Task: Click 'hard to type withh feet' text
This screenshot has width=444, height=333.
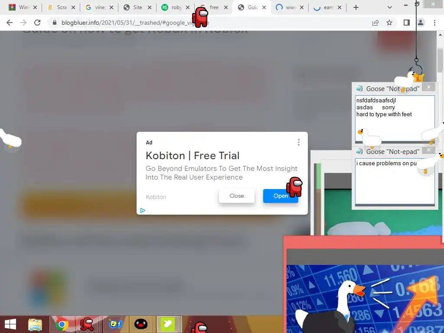Action: [384, 114]
